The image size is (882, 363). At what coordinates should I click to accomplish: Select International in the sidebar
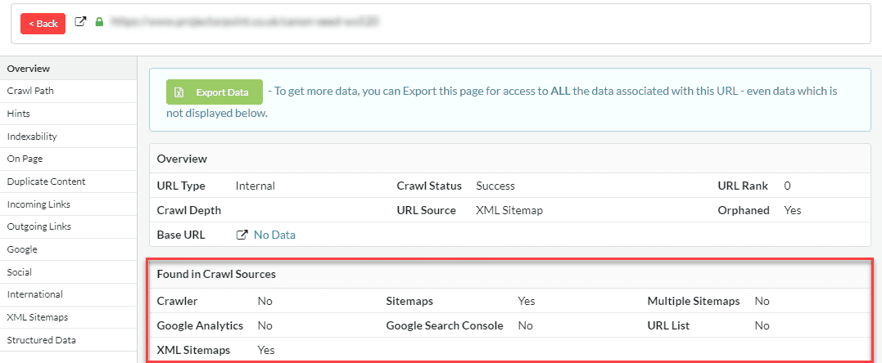pyautogui.click(x=69, y=294)
